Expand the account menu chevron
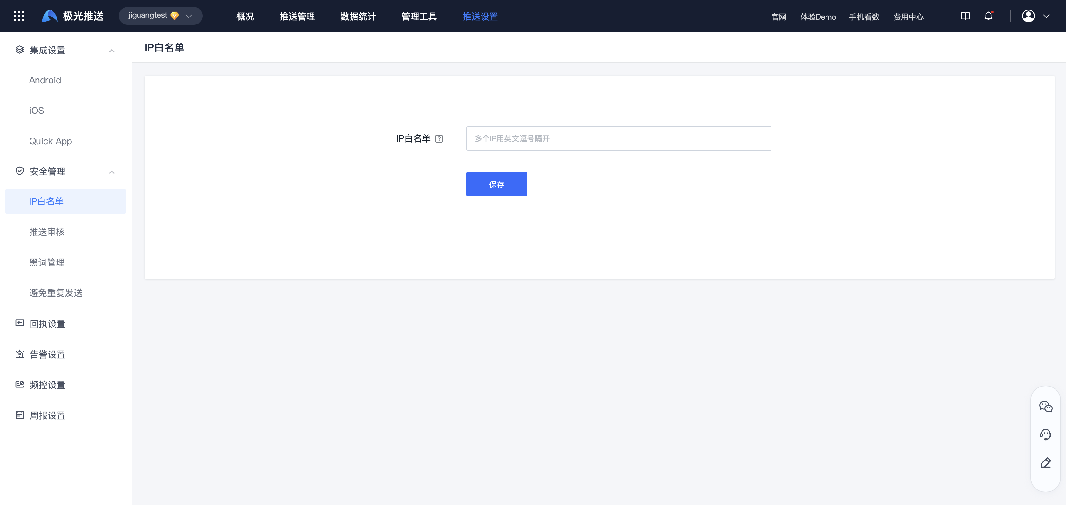This screenshot has width=1066, height=505. [x=1046, y=16]
